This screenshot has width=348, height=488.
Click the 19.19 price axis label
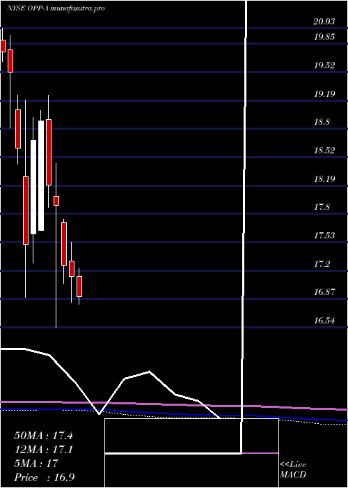[x=324, y=93]
